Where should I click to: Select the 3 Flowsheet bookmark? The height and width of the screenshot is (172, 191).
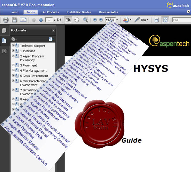pos(28,65)
